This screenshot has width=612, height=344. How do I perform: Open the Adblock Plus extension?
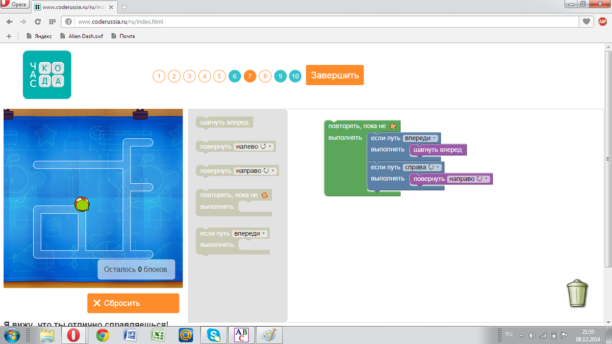coord(602,21)
